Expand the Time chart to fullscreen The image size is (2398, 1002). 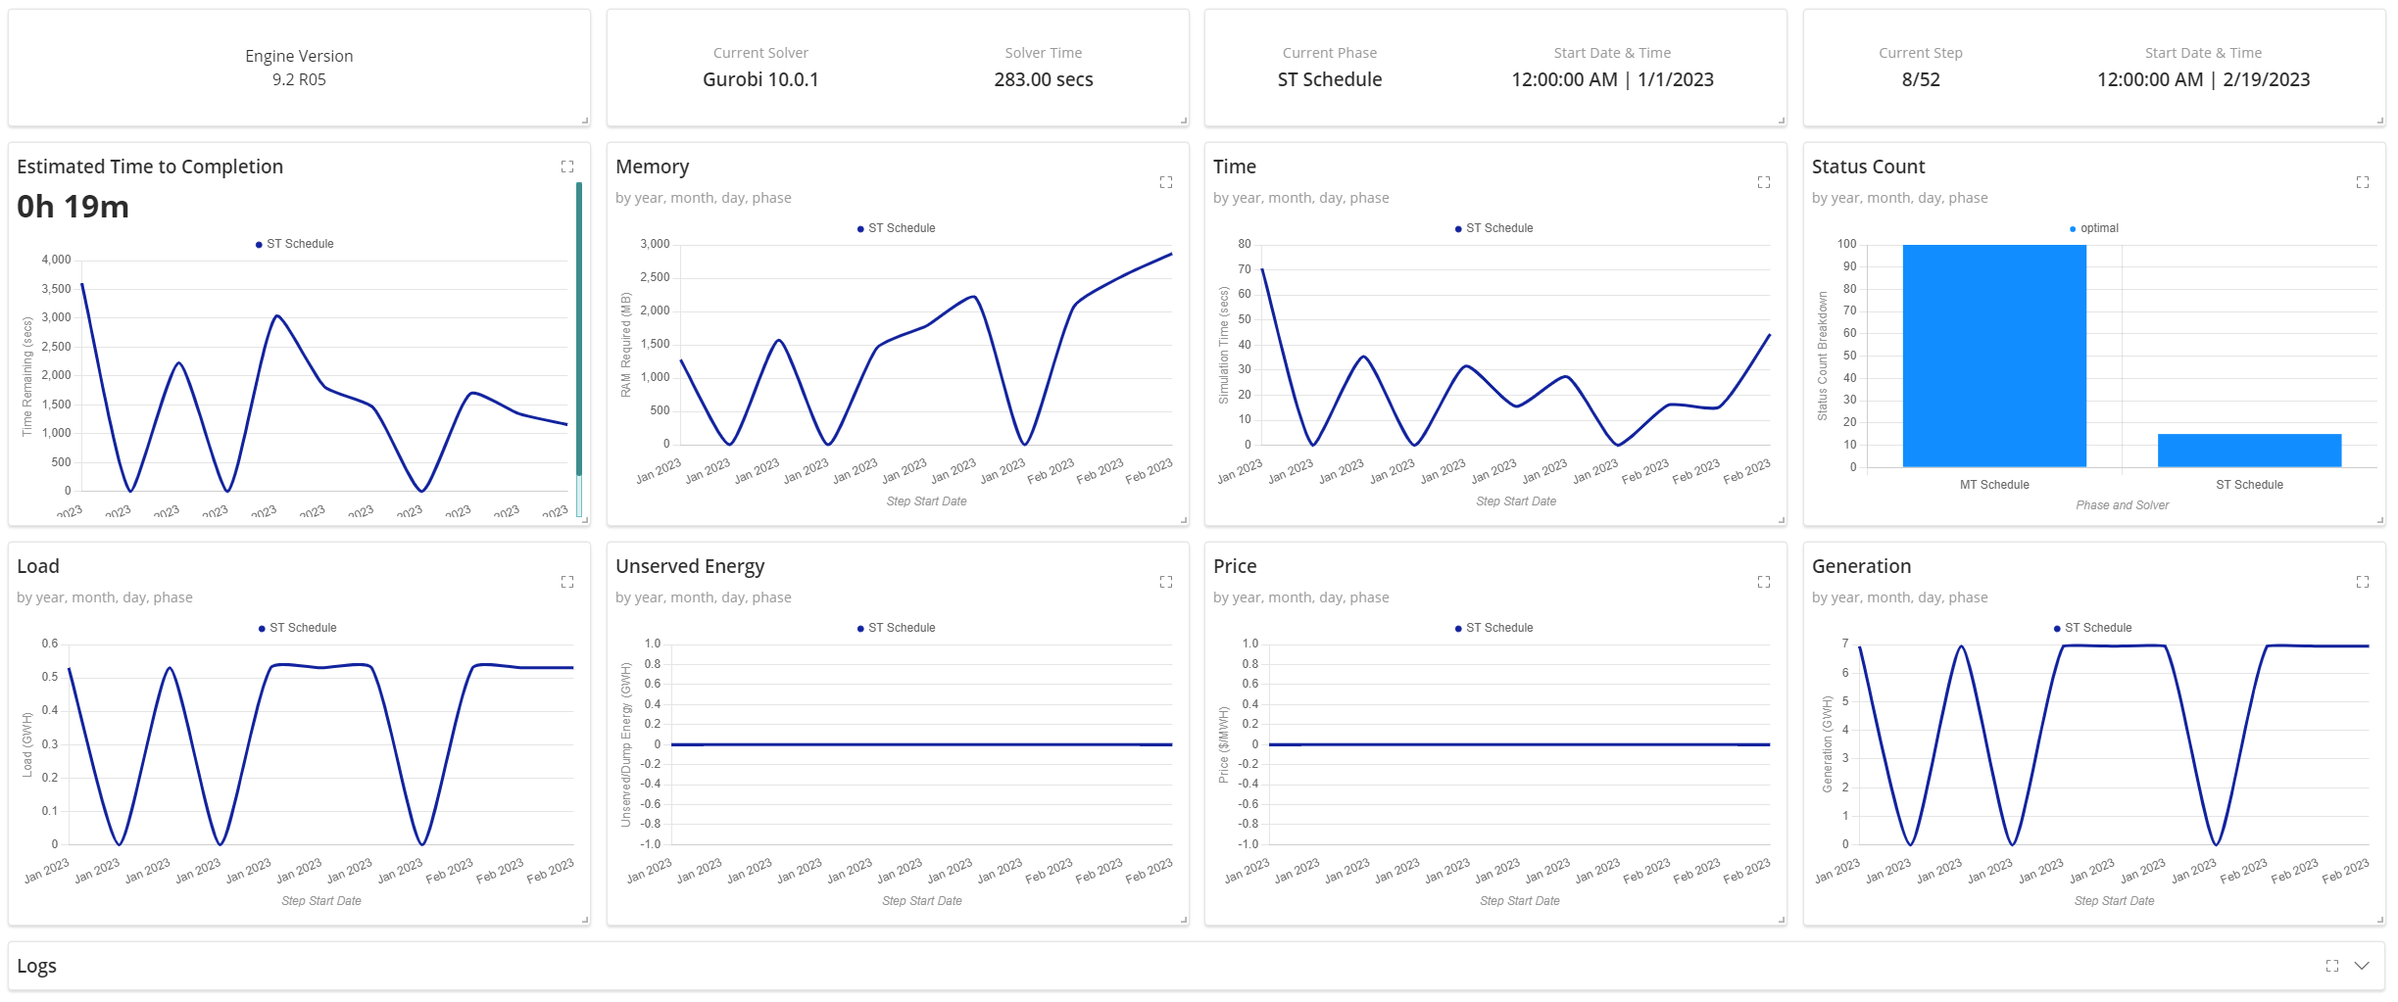coord(1763,181)
